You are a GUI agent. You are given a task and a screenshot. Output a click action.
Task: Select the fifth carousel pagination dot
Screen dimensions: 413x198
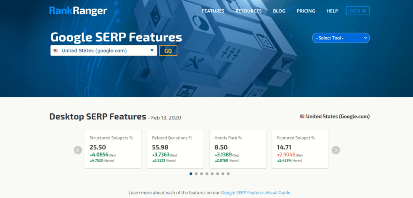pos(212,174)
